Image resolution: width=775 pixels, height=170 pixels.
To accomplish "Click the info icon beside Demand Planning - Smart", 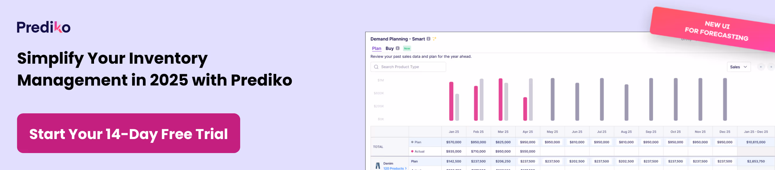I will point(429,39).
